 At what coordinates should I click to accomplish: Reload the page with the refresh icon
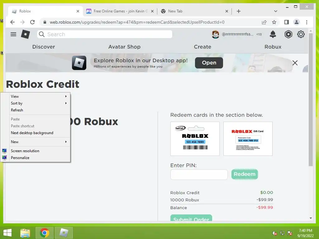click(x=32, y=22)
